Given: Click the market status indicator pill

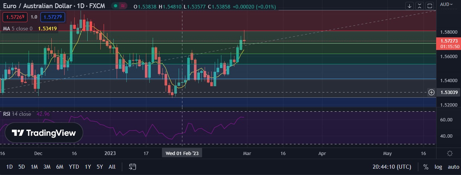Looking at the screenshot, I should (120, 6).
